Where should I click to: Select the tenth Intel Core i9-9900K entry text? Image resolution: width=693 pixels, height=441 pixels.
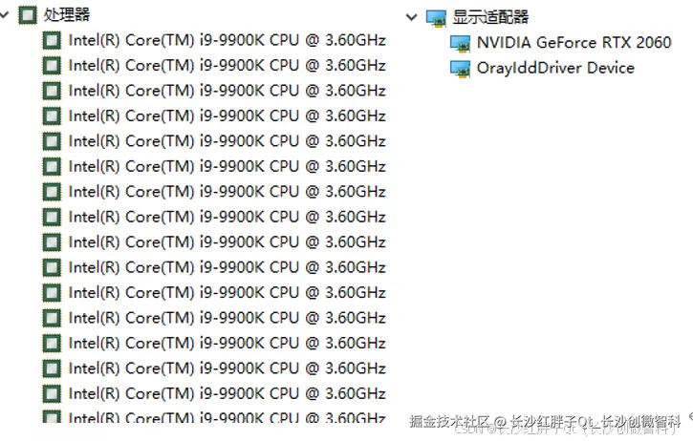(x=227, y=267)
